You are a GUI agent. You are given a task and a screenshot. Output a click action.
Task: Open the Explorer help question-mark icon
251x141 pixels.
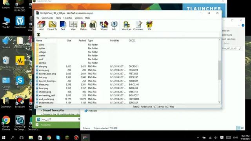pyautogui.click(x=243, y=25)
